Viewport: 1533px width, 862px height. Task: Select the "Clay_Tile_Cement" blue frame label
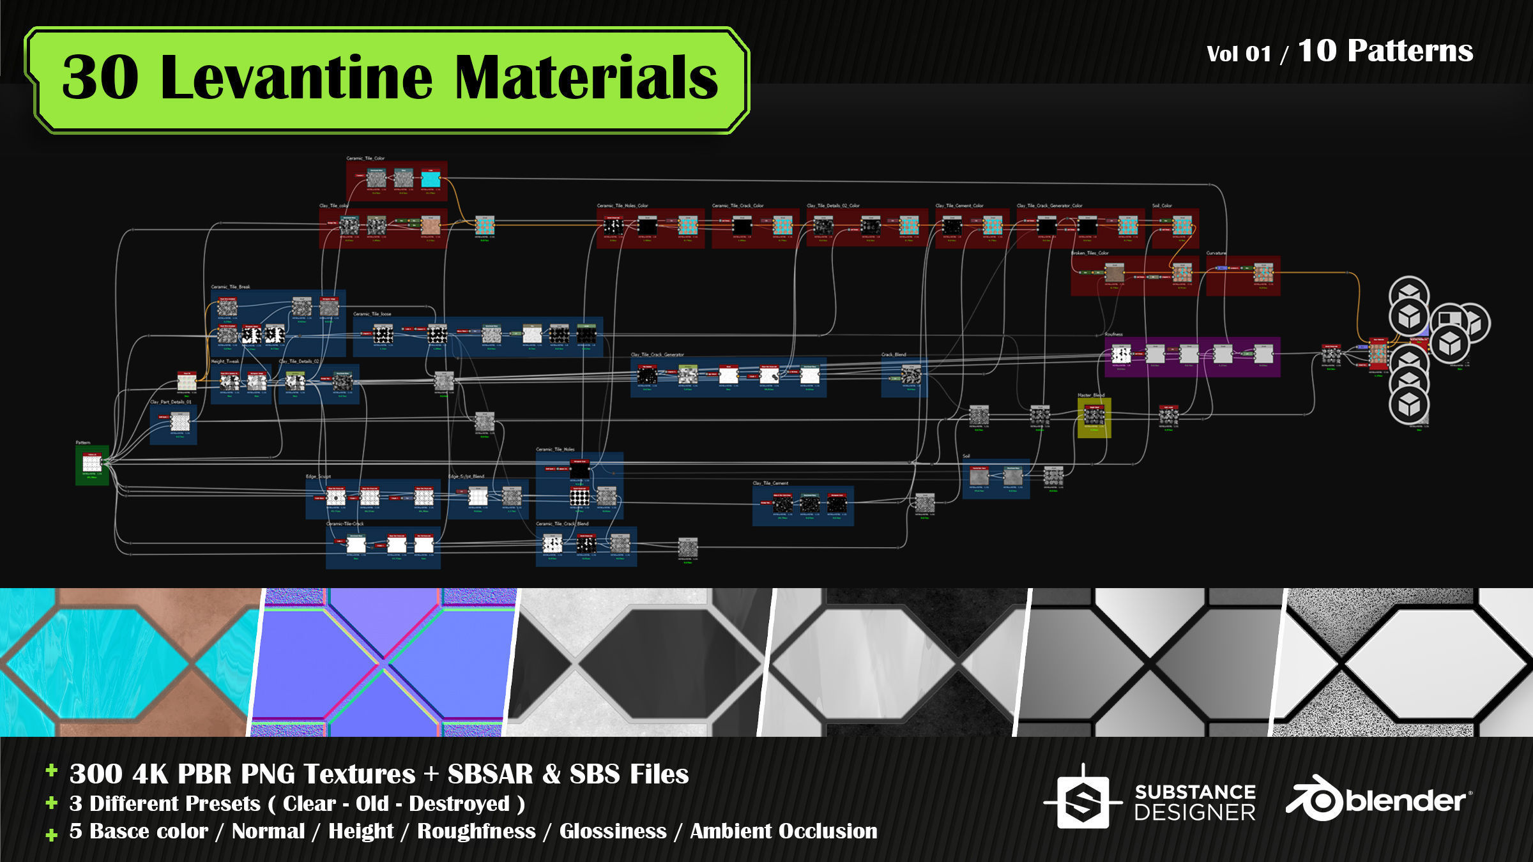pyautogui.click(x=770, y=483)
